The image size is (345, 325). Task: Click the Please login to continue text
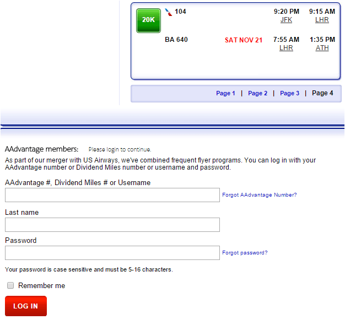120,149
